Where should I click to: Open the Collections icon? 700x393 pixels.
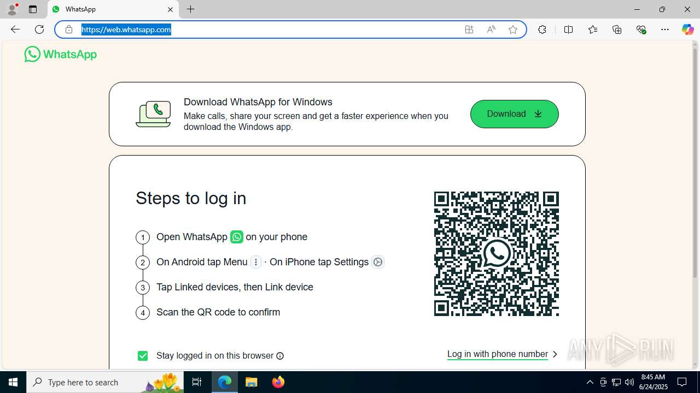[617, 29]
